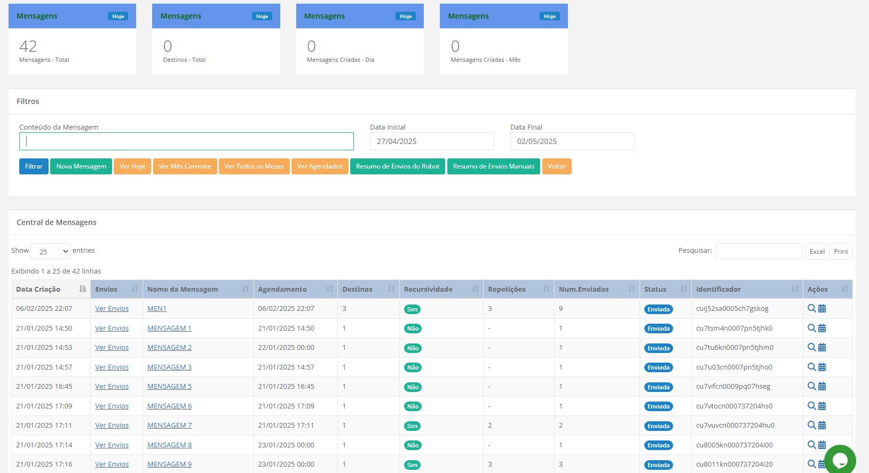
Task: Open the MENSAGEM 8 link
Action: point(169,445)
